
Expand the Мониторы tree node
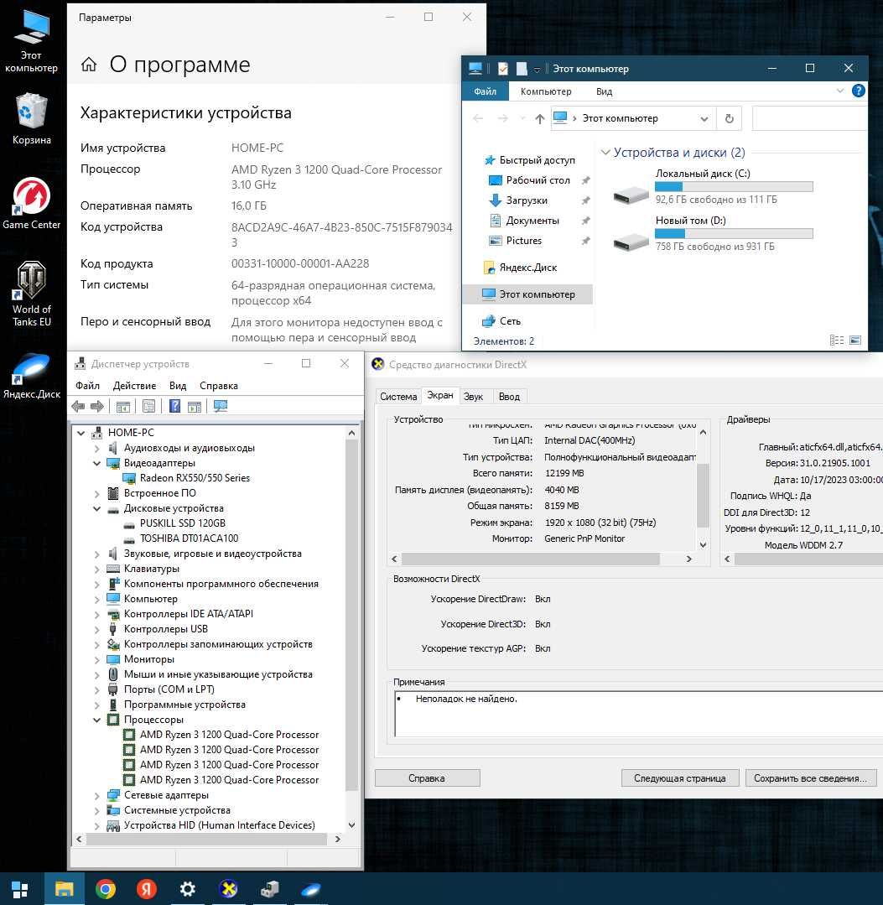click(96, 659)
